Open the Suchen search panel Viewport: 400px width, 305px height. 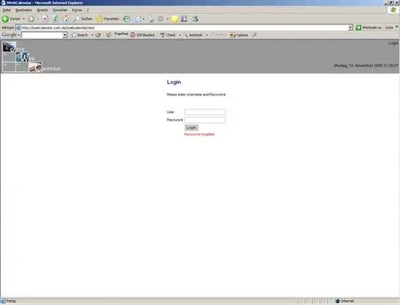click(83, 19)
